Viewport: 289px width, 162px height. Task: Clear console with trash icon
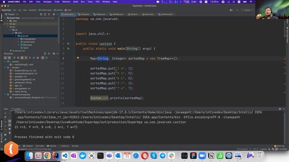click(x=9, y=133)
